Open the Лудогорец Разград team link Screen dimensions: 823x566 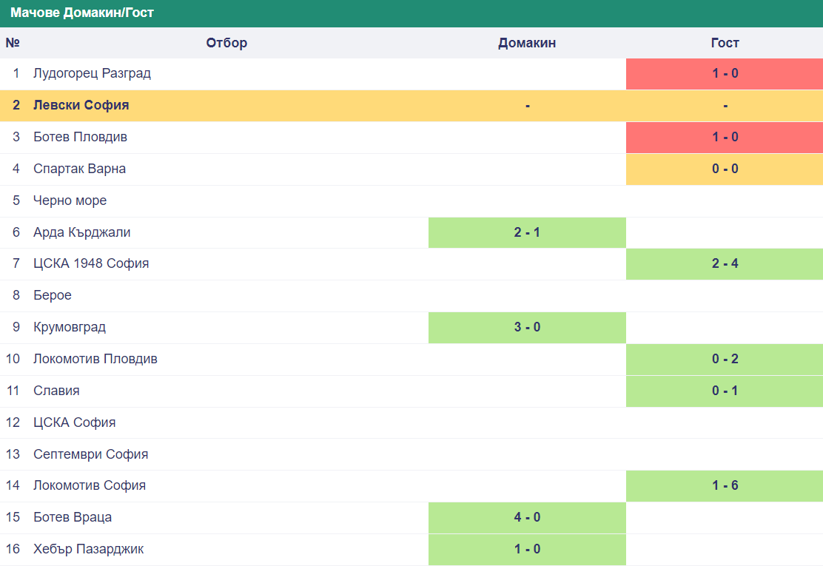click(x=92, y=73)
